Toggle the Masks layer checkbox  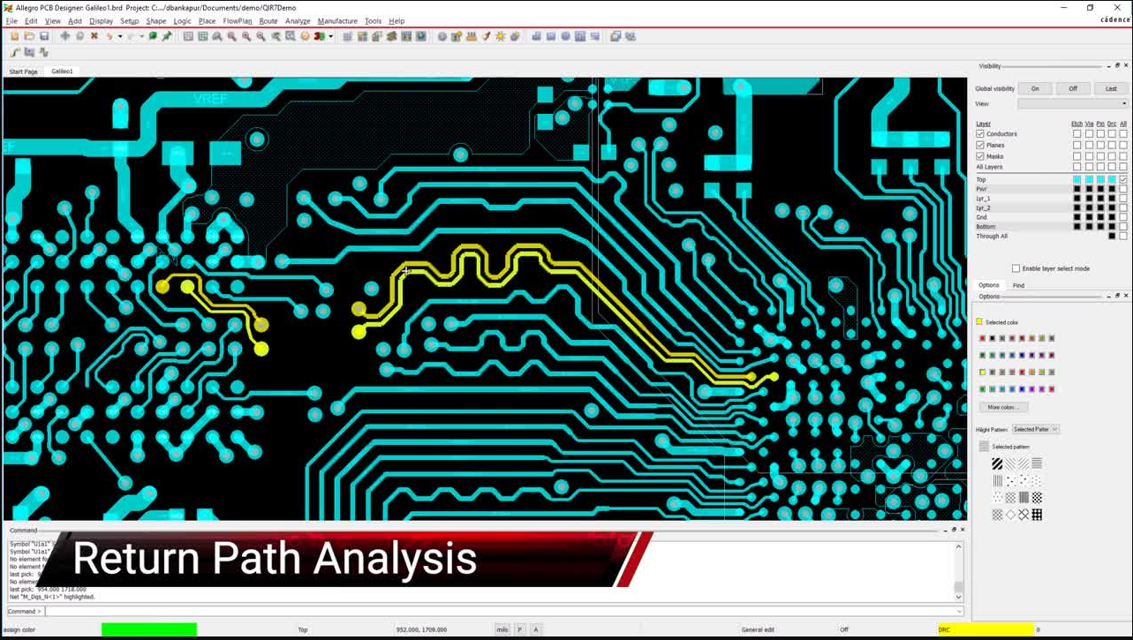pos(980,156)
